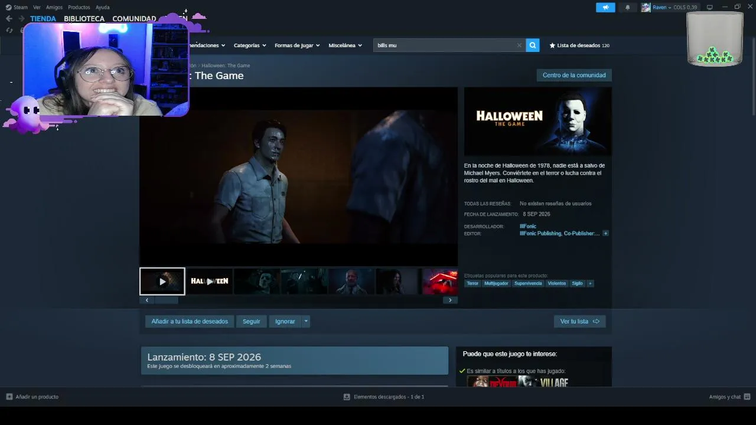Click the main trailer video player
The image size is (756, 425).
(x=298, y=176)
